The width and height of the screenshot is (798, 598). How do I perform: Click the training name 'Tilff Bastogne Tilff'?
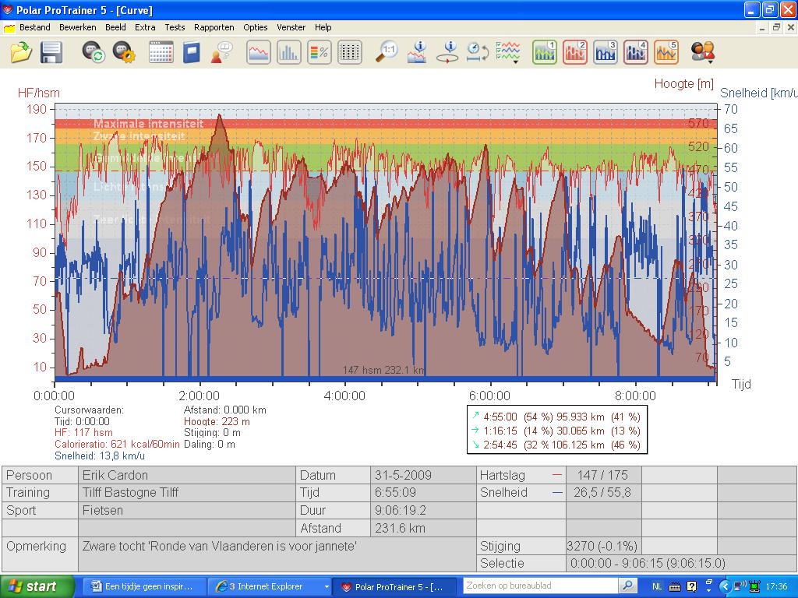tap(130, 492)
